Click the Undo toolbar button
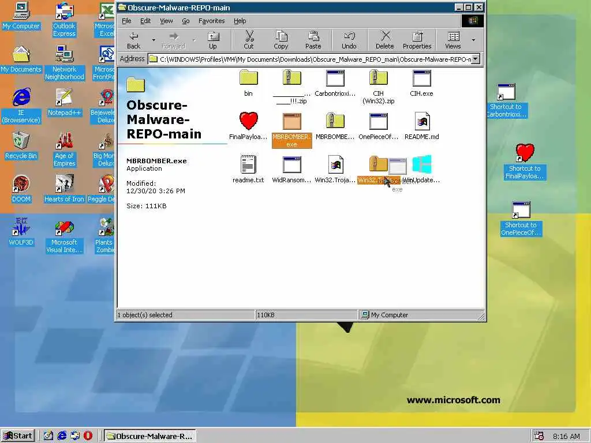This screenshot has width=591, height=443. click(349, 40)
